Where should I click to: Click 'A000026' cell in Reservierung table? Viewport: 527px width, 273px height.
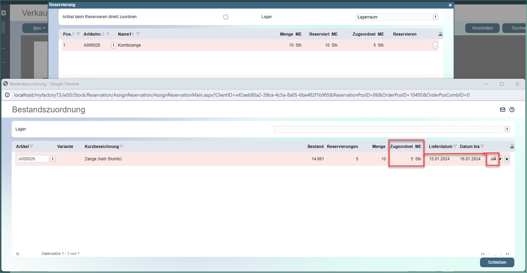click(92, 45)
